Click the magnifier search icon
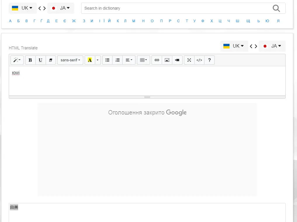Image resolution: width=297 pixels, height=222 pixels. pos(276,8)
